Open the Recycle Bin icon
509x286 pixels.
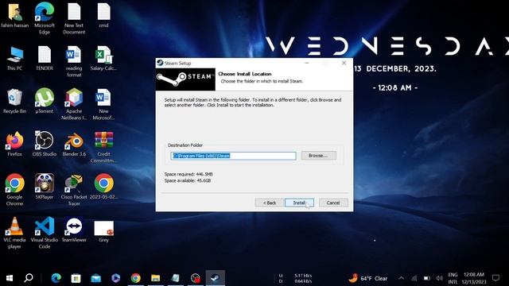[x=14, y=101]
